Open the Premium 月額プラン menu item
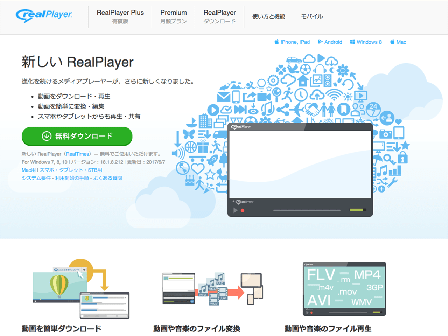This screenshot has width=448, height=336. tap(174, 16)
